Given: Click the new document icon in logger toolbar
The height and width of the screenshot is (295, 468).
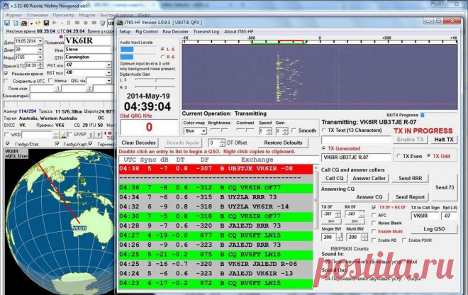Looking at the screenshot, I should click(16, 23).
